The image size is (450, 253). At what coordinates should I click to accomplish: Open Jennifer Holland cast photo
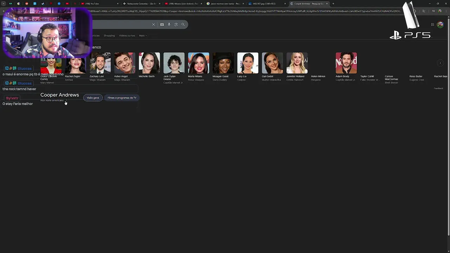click(x=297, y=63)
